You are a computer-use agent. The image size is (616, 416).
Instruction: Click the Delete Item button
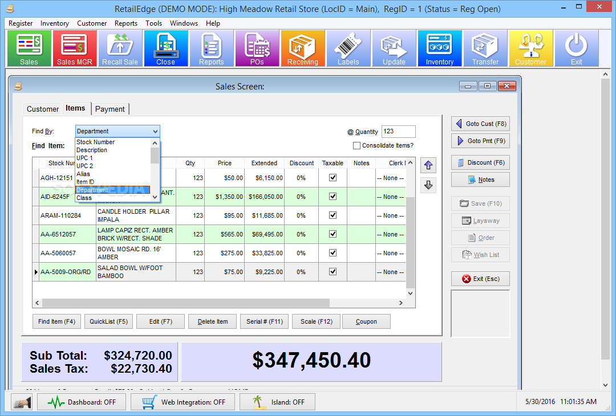coord(213,321)
